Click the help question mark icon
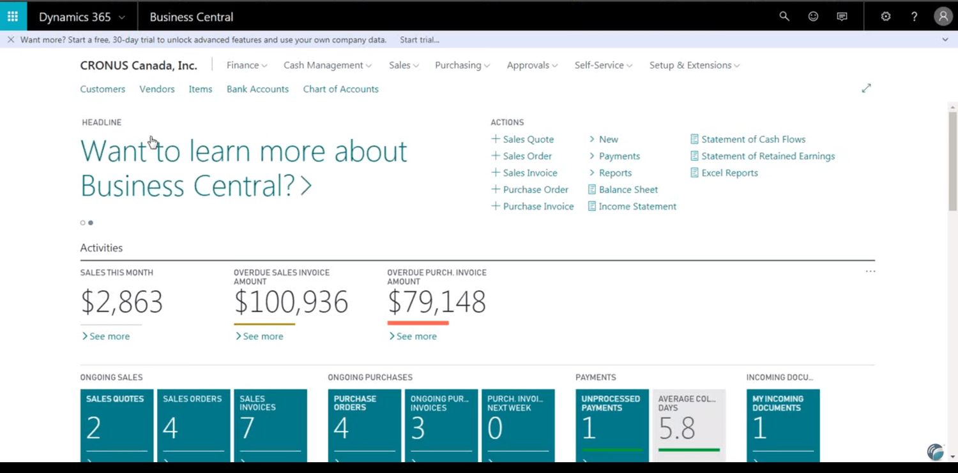 point(914,17)
